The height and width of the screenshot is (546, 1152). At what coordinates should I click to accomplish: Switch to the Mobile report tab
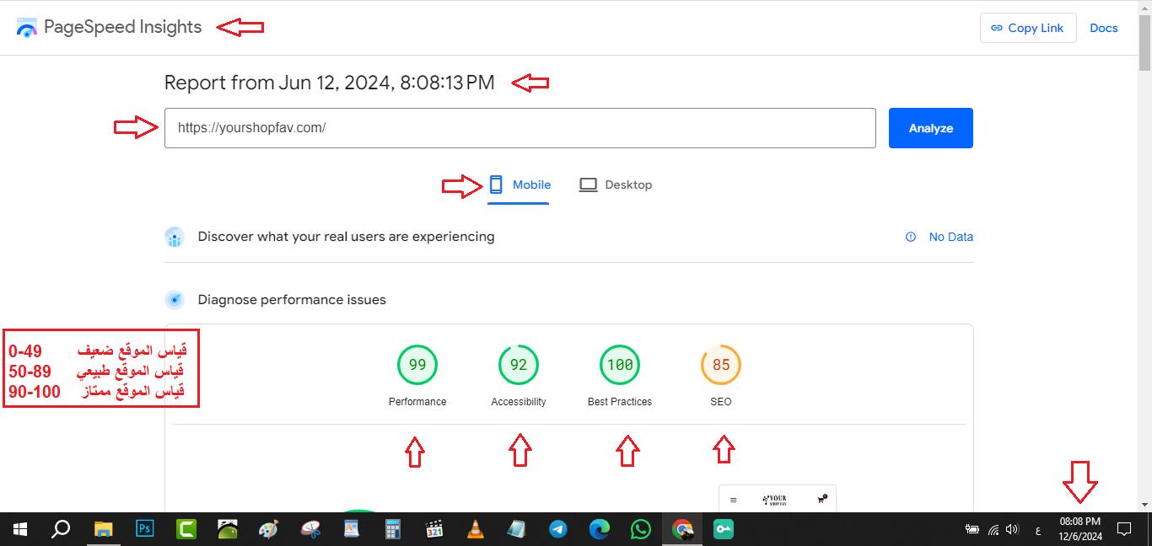pos(519,185)
